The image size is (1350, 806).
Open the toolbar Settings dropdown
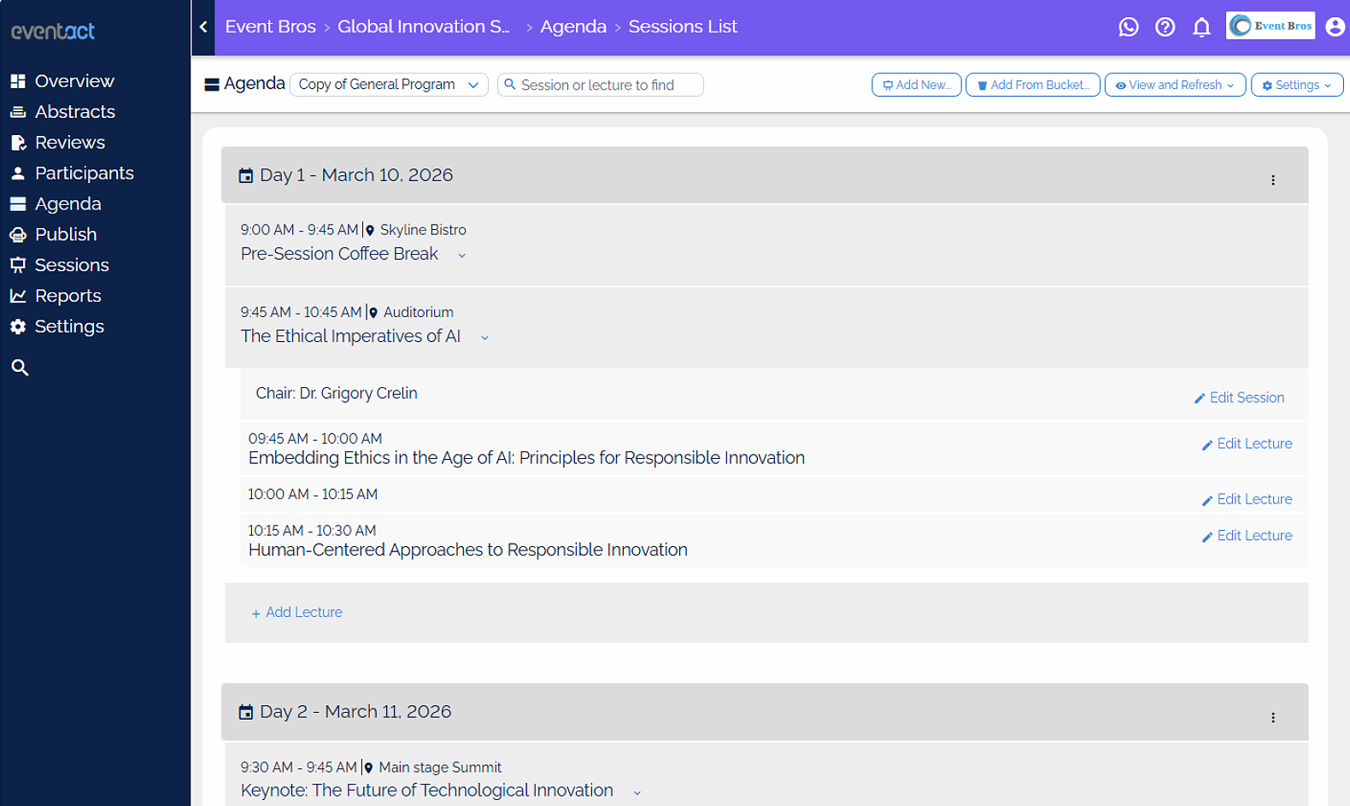pyautogui.click(x=1297, y=85)
